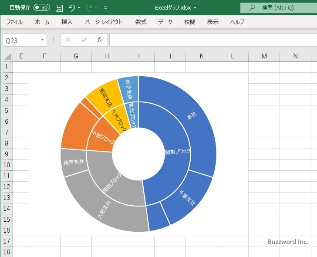Toggle the AutoSave switch
317x257 pixels.
click(x=42, y=8)
